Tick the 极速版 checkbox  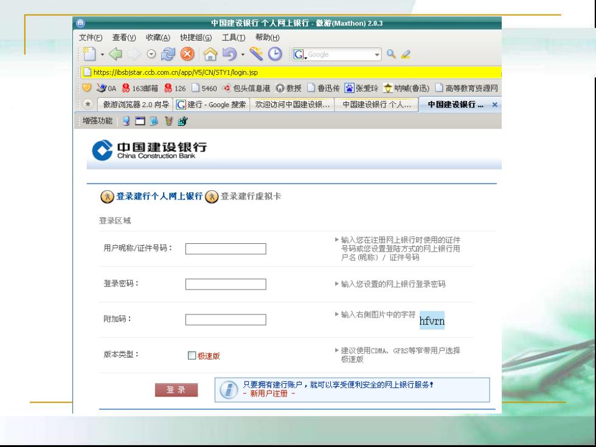(x=192, y=355)
